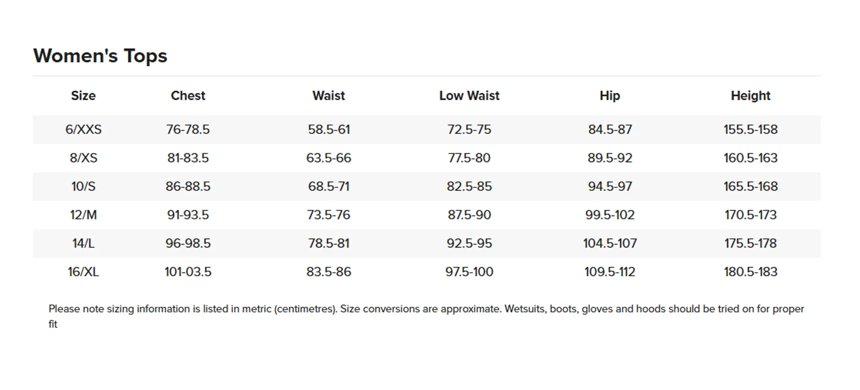
Task: Select the 14/L size cell
Action: 83,243
